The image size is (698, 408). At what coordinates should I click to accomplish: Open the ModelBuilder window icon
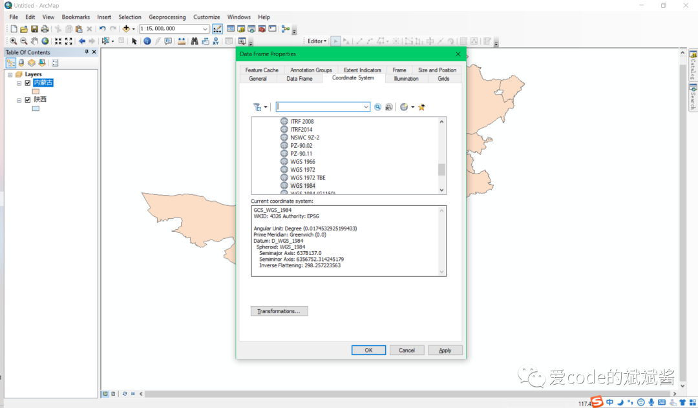(286, 29)
